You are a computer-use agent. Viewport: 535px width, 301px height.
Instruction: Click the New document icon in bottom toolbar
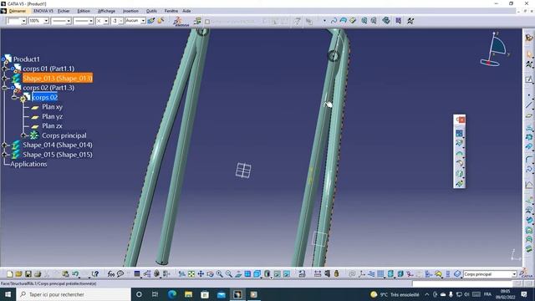click(x=10, y=274)
